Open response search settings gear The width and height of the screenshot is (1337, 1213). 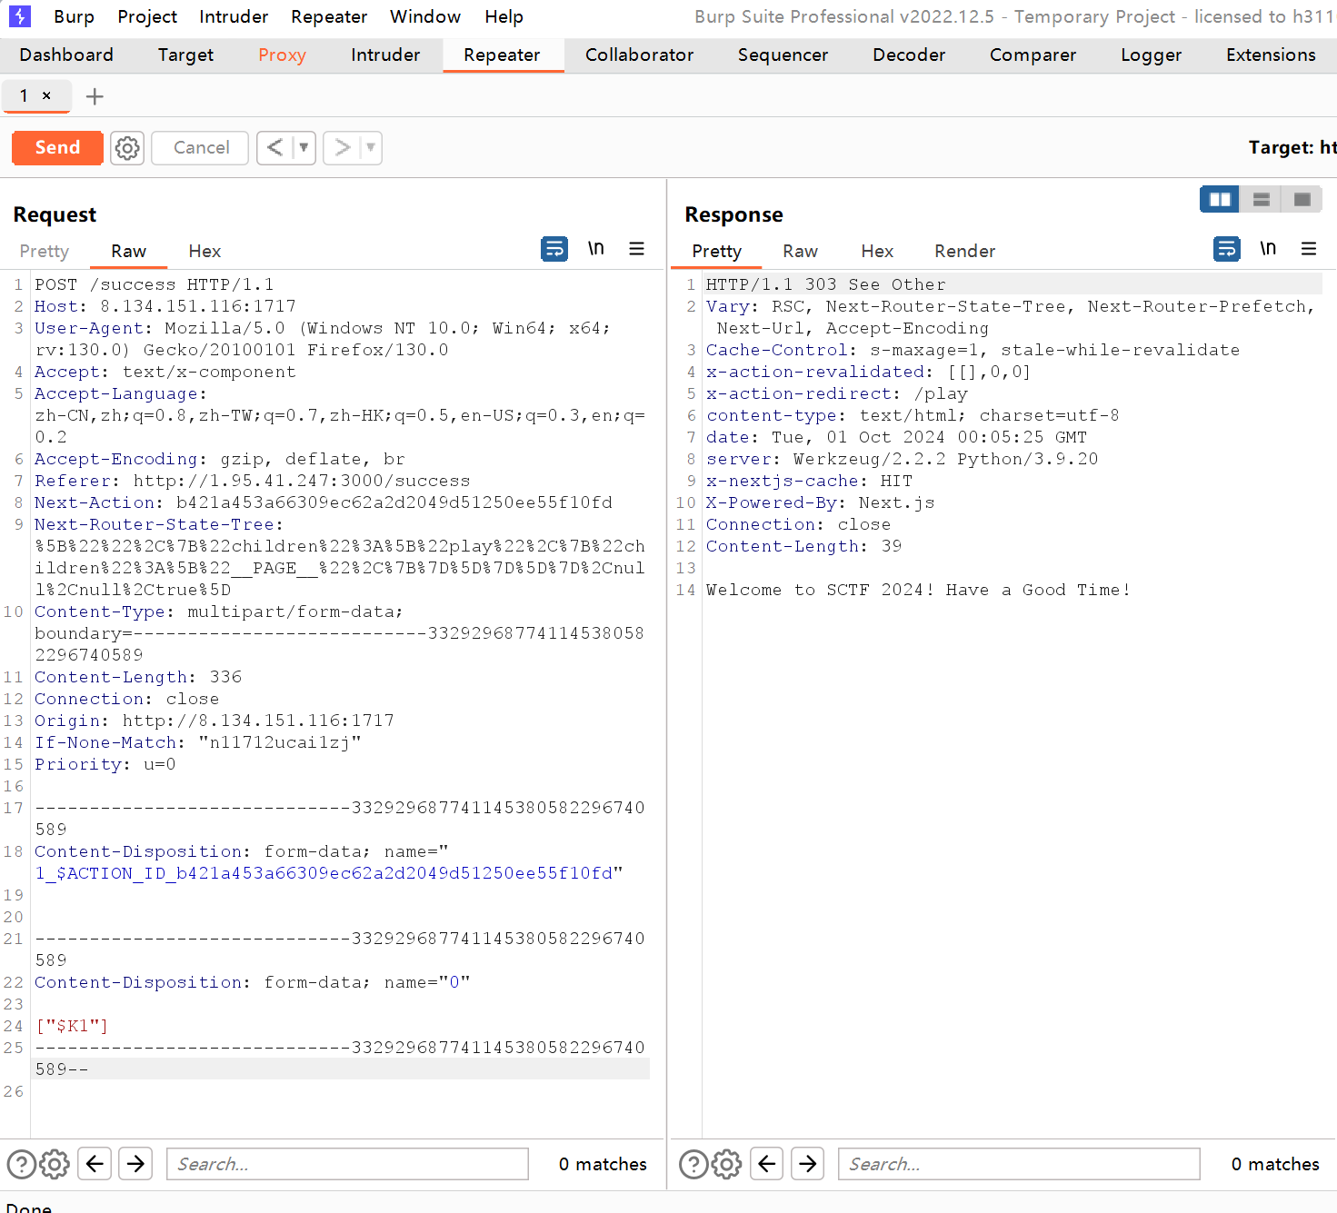click(x=726, y=1164)
